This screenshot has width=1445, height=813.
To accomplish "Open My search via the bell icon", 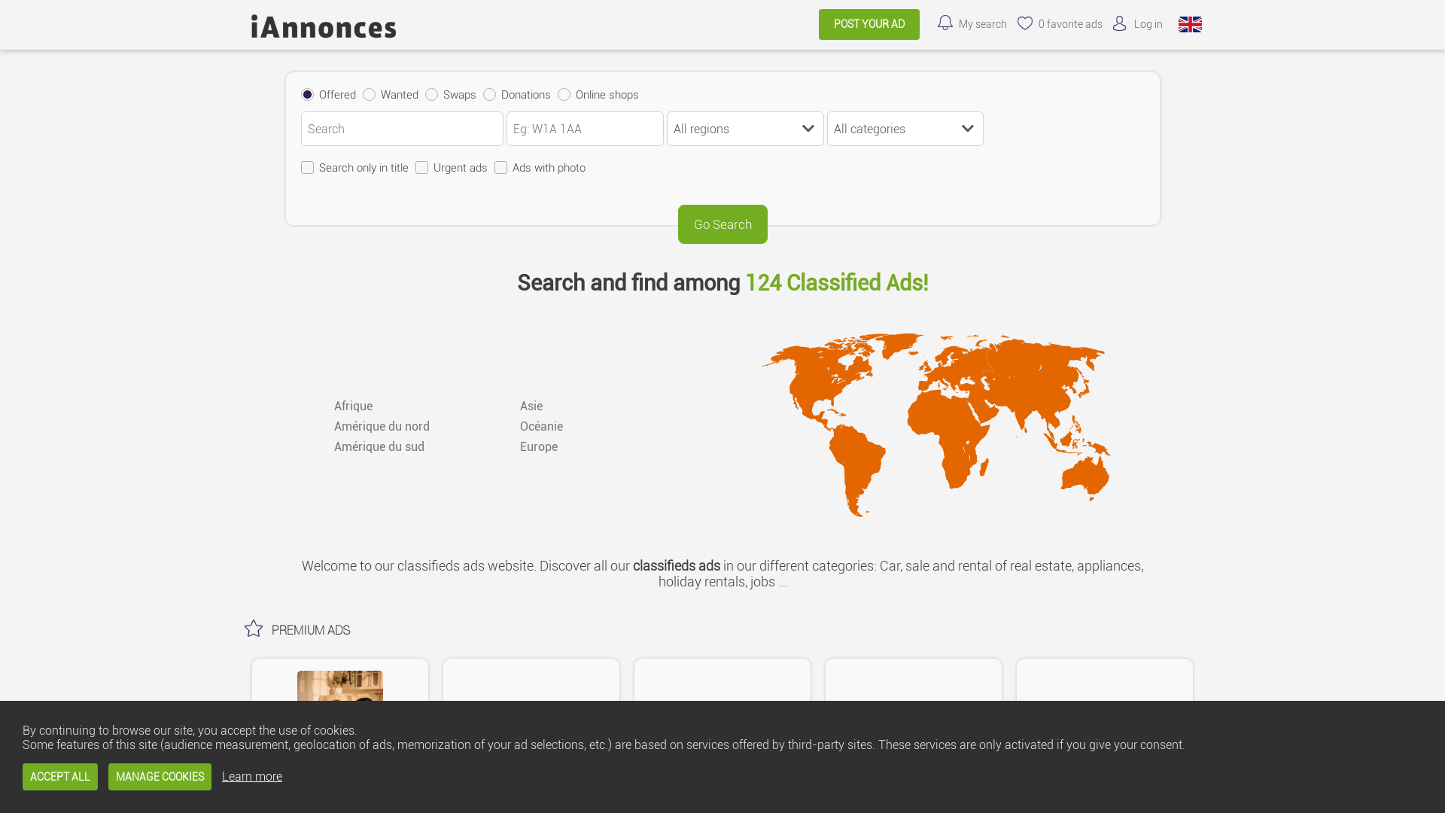I will click(x=945, y=23).
